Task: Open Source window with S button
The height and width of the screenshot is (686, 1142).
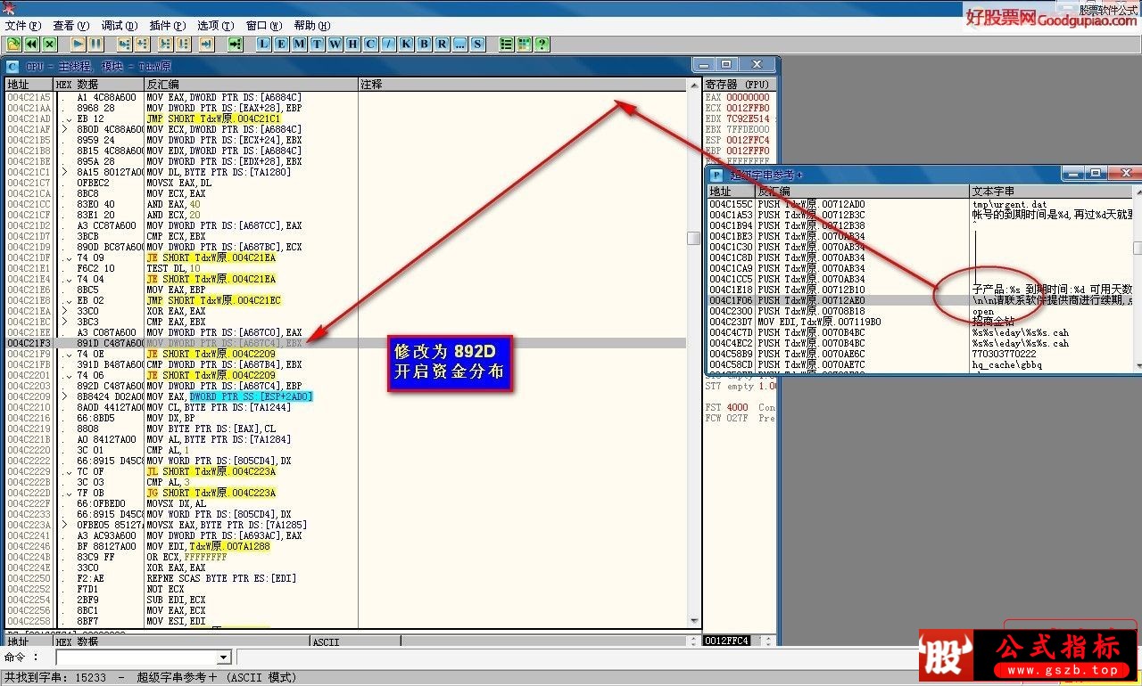Action: pyautogui.click(x=477, y=44)
